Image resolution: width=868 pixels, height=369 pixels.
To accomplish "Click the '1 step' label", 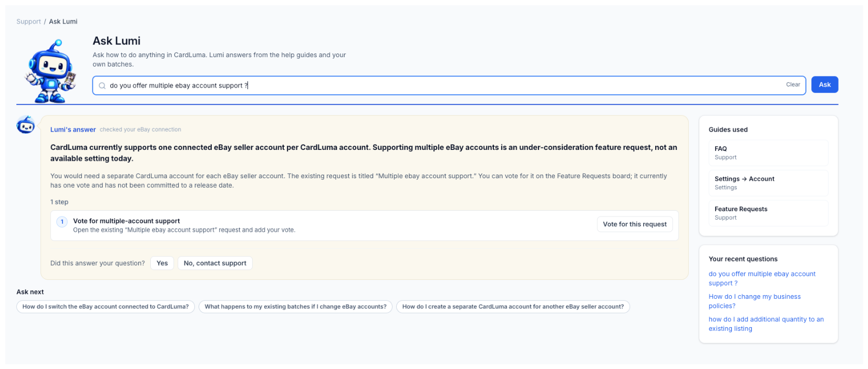I will tap(59, 202).
